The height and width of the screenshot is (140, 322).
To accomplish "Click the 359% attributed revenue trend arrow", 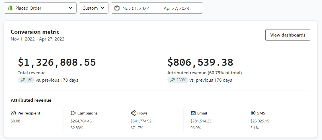I will pos(172,80).
